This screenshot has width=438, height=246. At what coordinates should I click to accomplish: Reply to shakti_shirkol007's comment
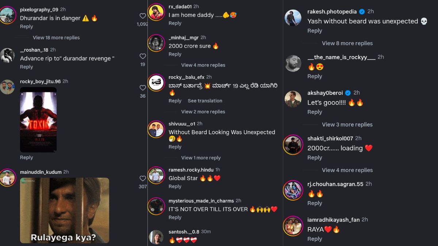315,157
